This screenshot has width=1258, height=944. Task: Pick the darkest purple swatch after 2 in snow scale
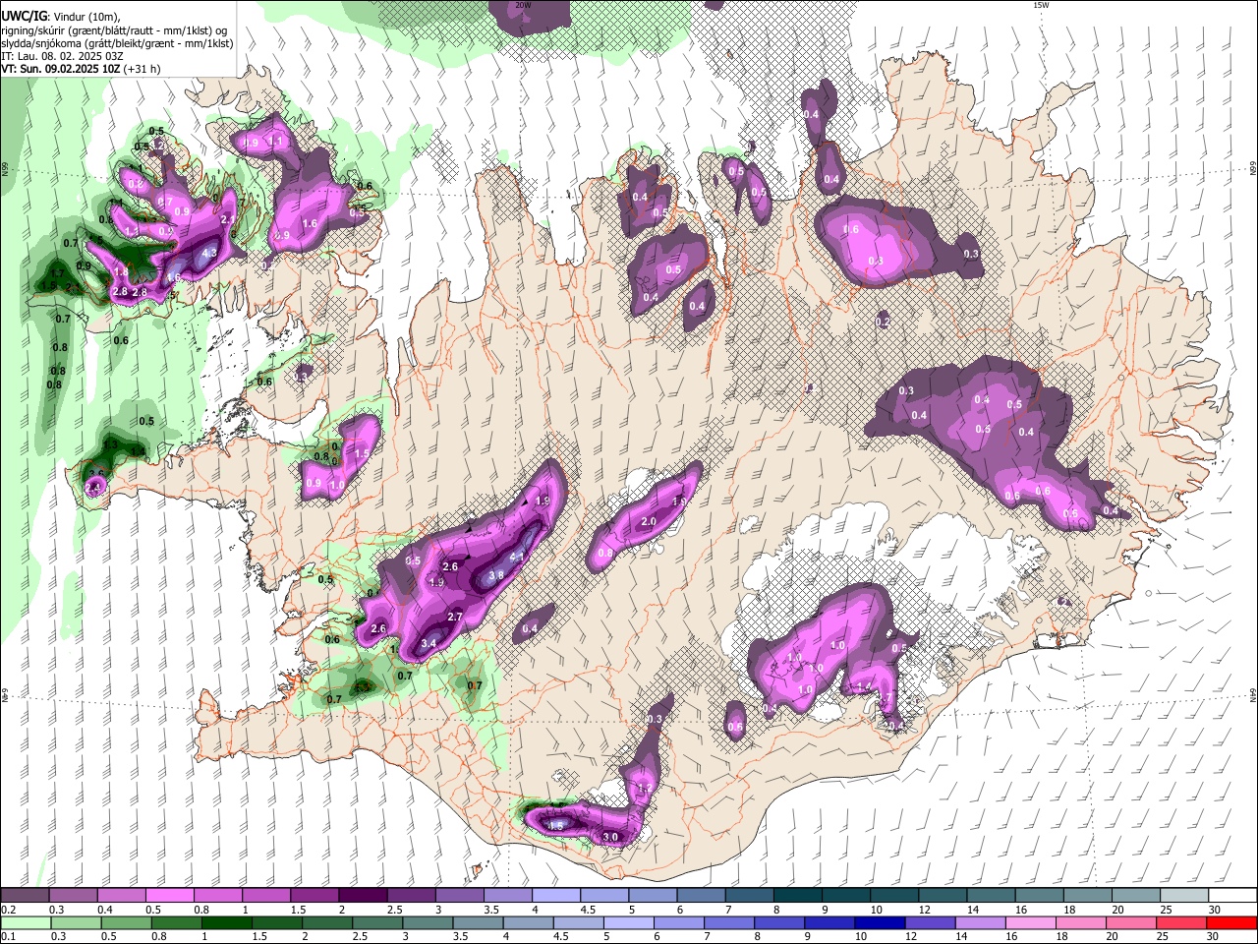363,895
